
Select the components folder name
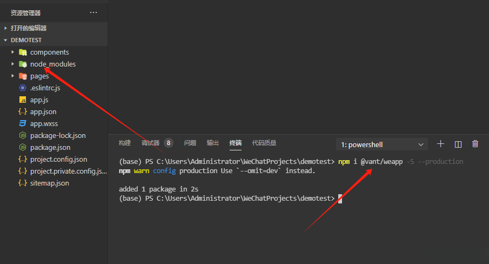coord(50,52)
